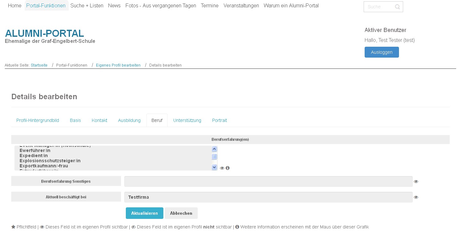Click the Pflichtfeld star legend icon
Viewport: 459px width, 240px height.
coord(13,227)
